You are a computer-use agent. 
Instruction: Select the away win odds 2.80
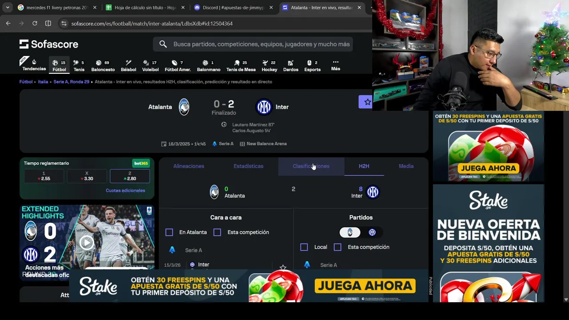pos(130,176)
